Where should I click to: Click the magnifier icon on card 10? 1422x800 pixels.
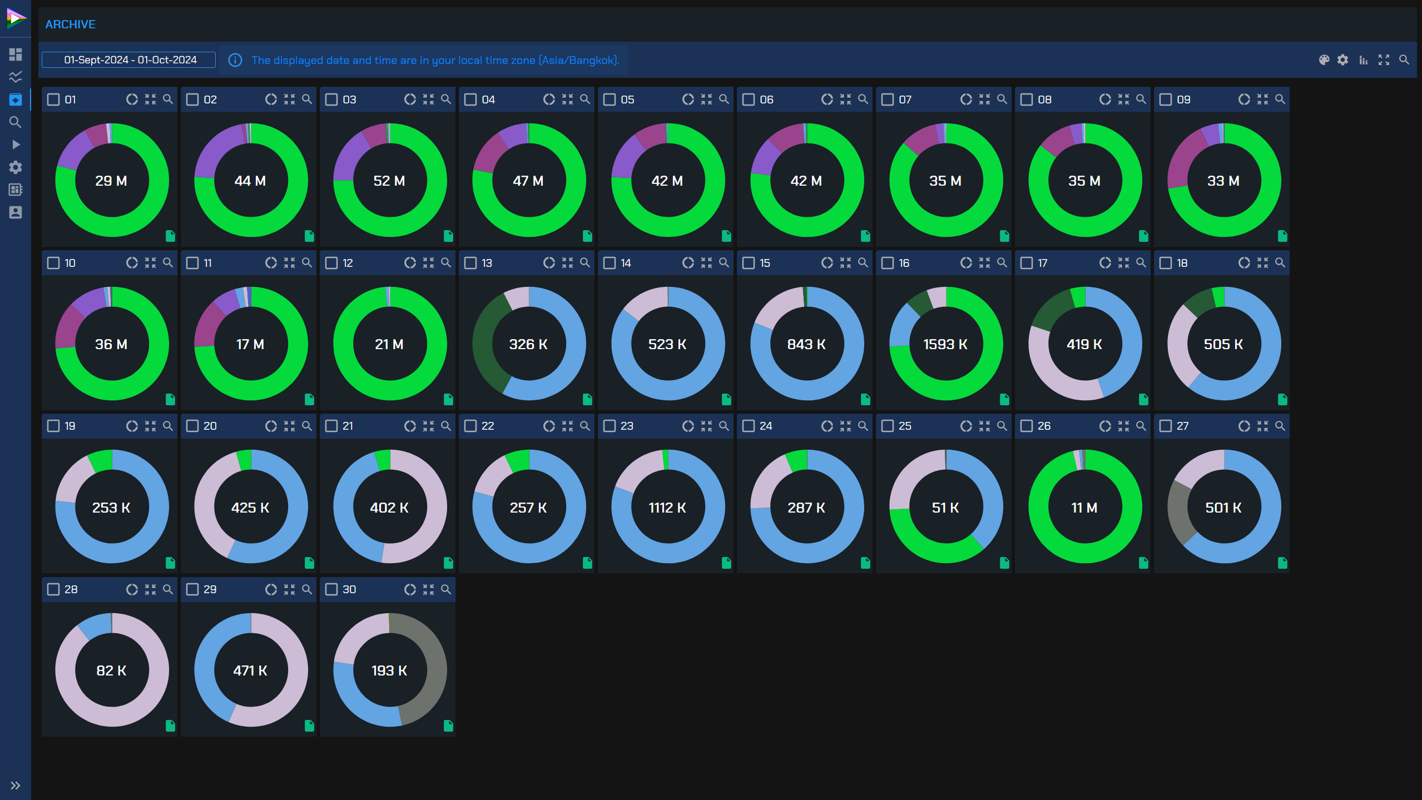[x=168, y=263]
